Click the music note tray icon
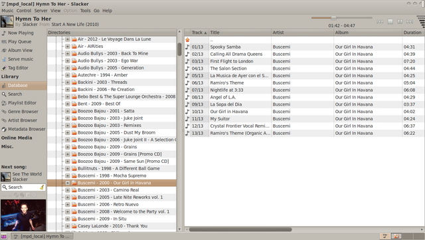Screen dimensions: 425x240 tap(384, 236)
